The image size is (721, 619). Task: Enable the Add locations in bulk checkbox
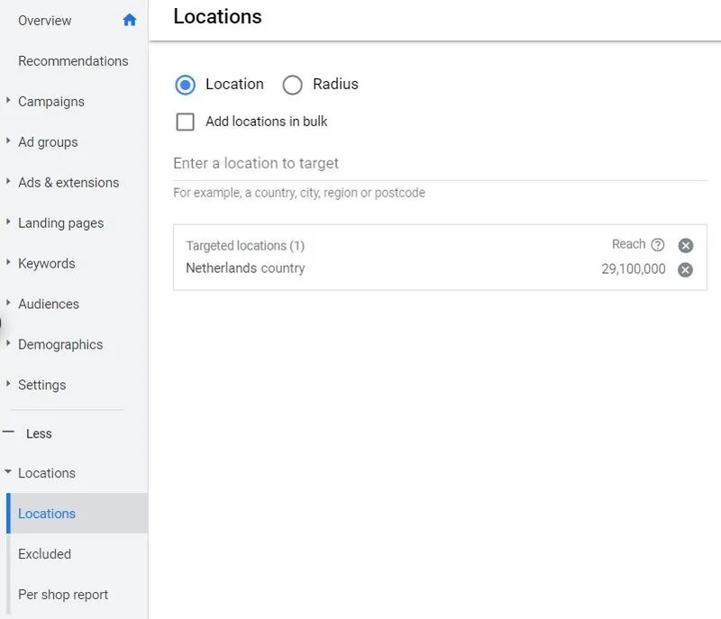click(186, 122)
